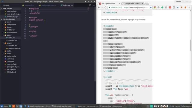The image size is (192, 108).
Task: Open README.md inside plugins folder
Action: (x=13, y=46)
